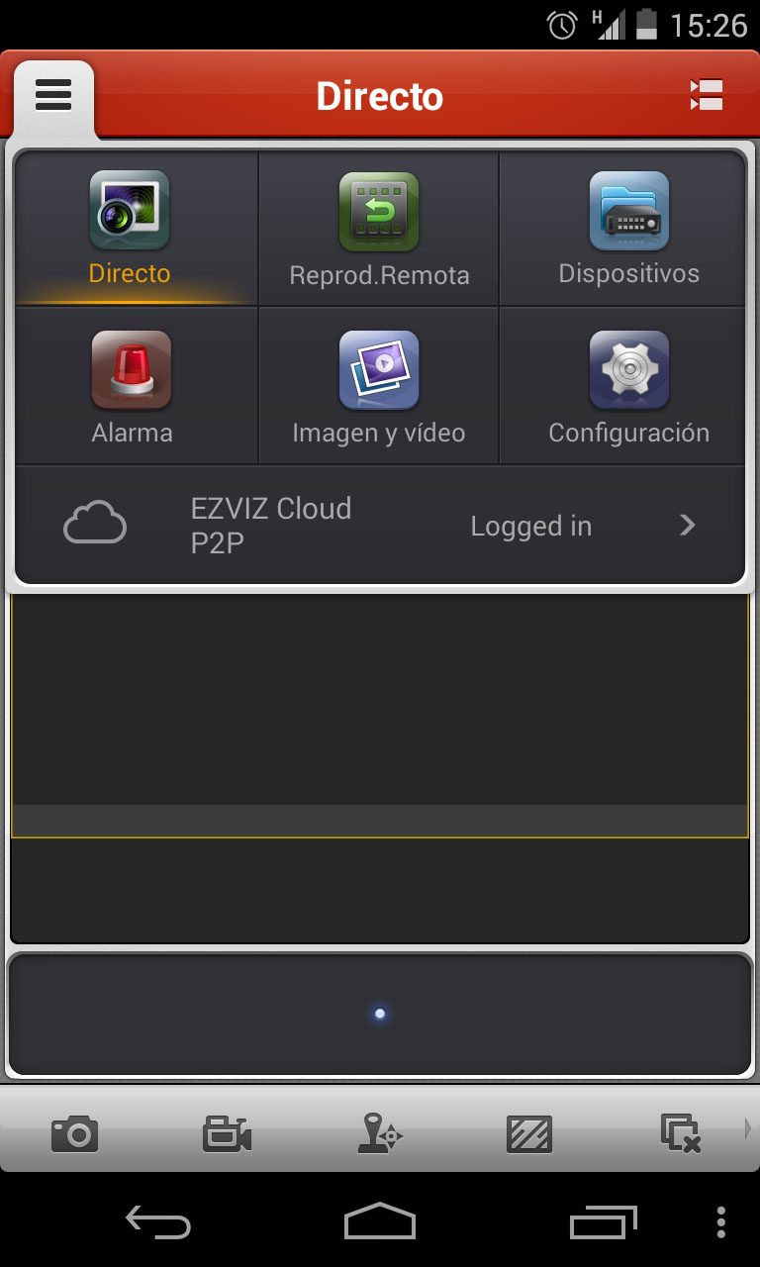Open the hamburger menu button
Viewport: 760px width, 1267px height.
point(53,96)
